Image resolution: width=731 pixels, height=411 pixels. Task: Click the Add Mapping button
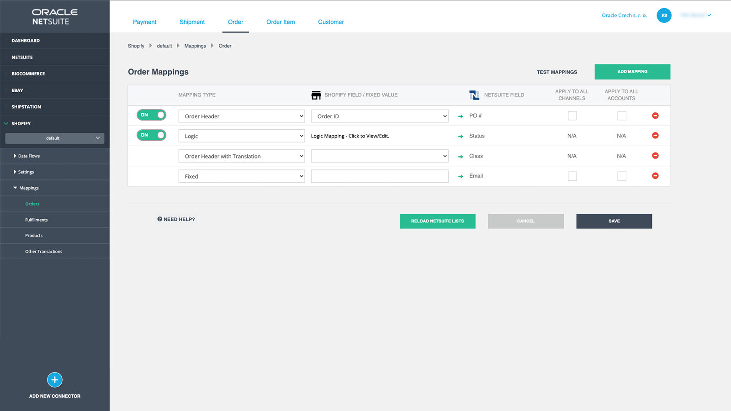(x=632, y=72)
